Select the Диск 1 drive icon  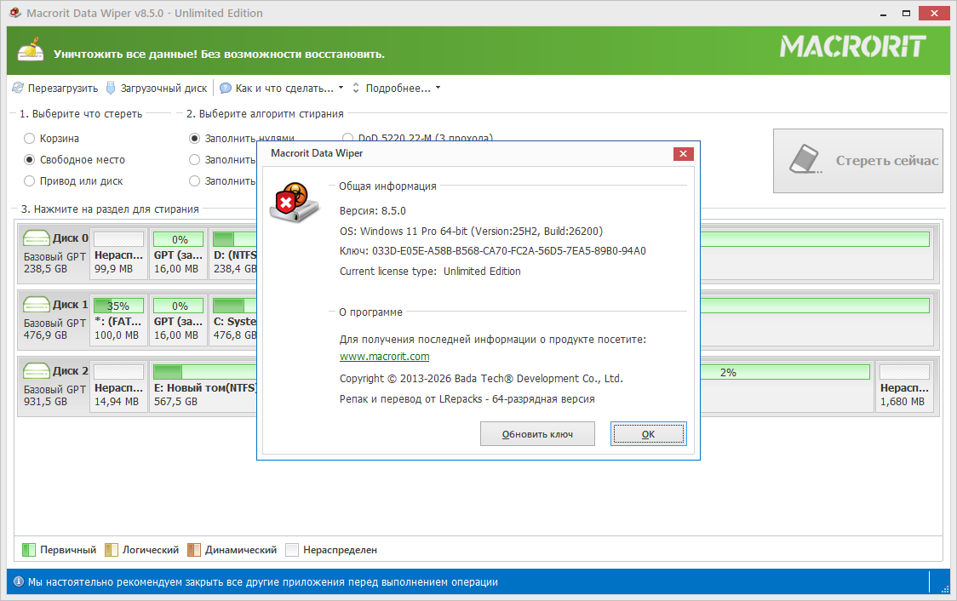36,305
